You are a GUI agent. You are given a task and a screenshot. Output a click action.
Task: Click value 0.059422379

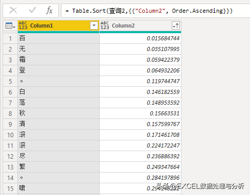tap(163, 60)
